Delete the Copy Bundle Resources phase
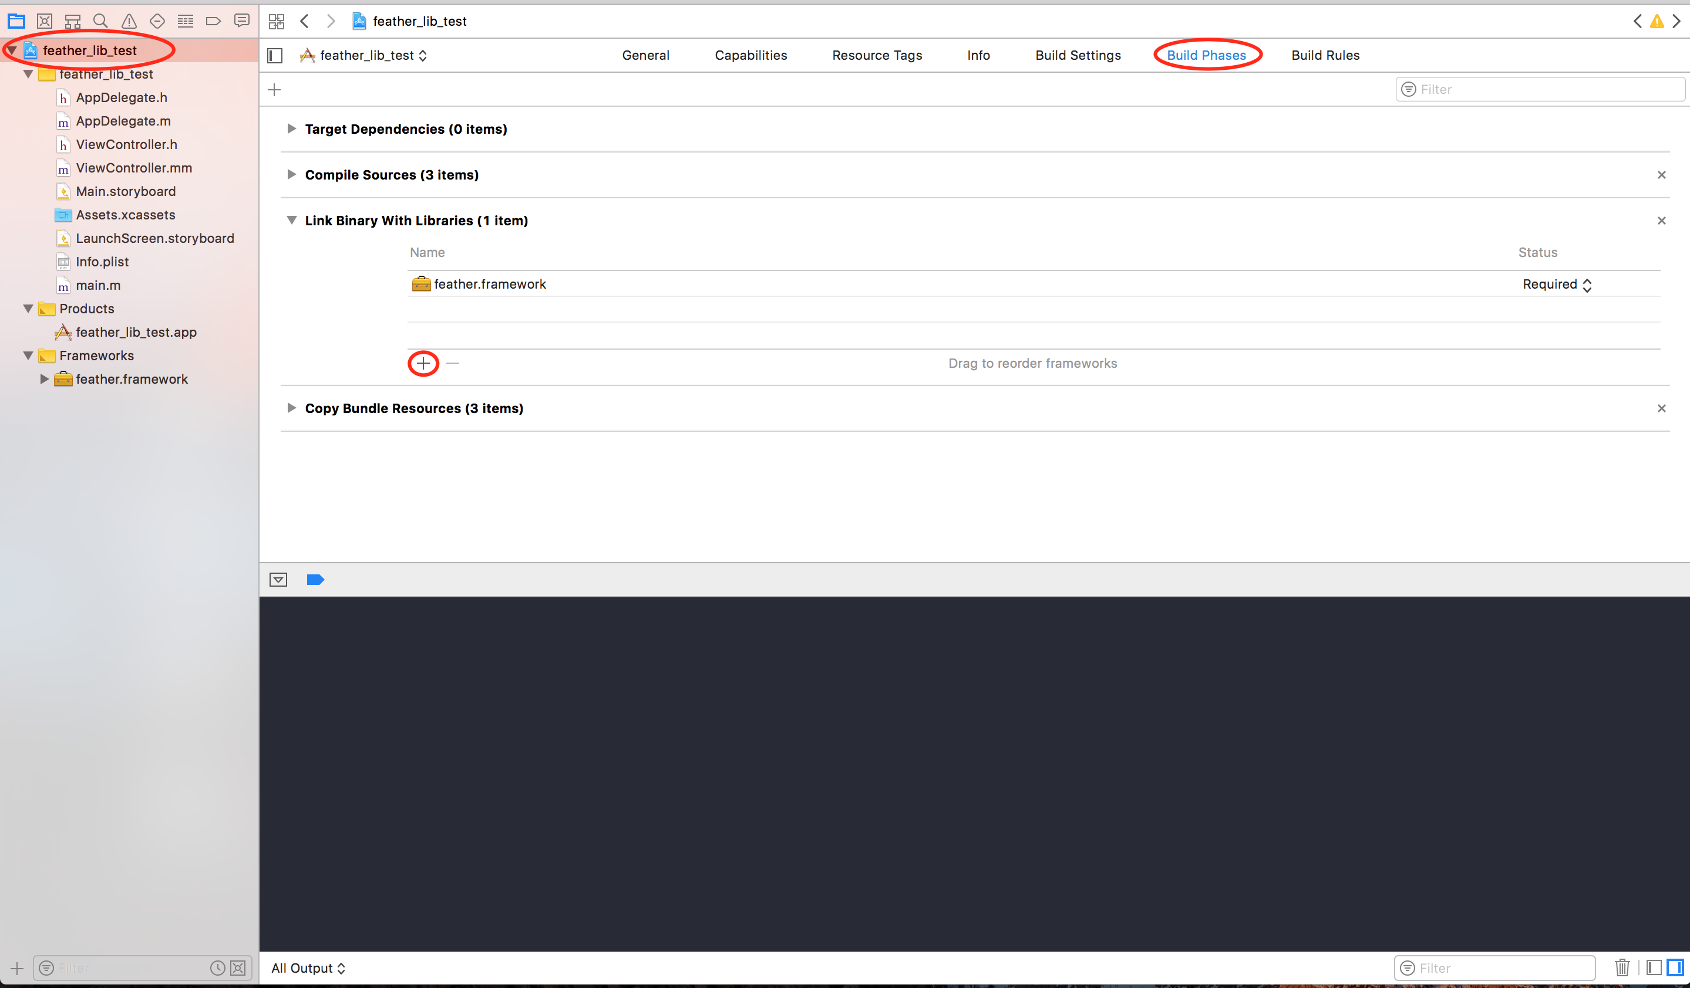The height and width of the screenshot is (988, 1690). click(1661, 408)
